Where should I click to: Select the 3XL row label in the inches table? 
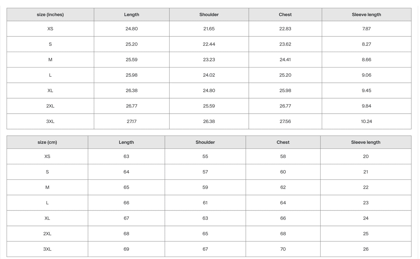tap(50, 122)
